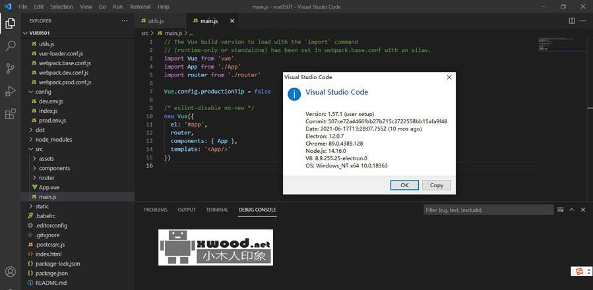Click the debug console filter field

coord(488,210)
